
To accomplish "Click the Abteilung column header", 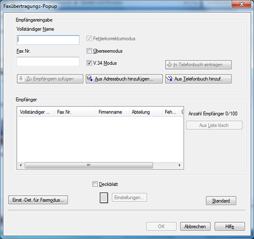I will click(146, 112).
